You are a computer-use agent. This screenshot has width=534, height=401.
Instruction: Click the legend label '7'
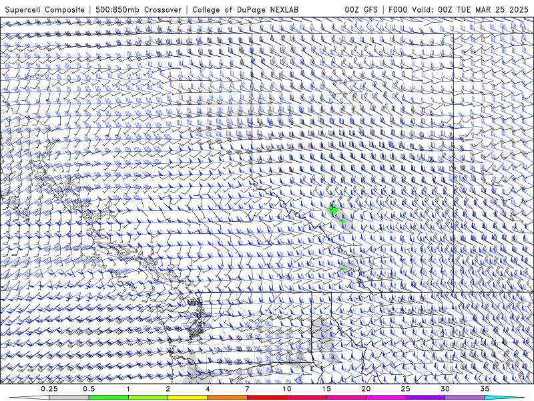pos(247,389)
